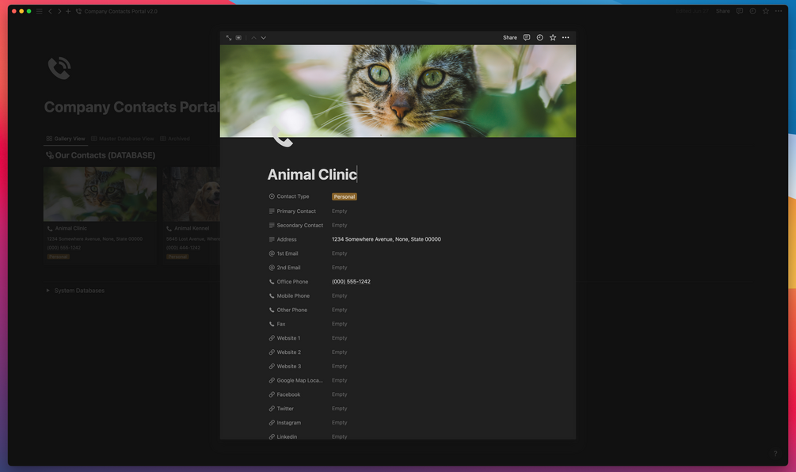796x472 pixels.
Task: Toggle the sidebar hamburger icon in title bar
Action: 39,11
